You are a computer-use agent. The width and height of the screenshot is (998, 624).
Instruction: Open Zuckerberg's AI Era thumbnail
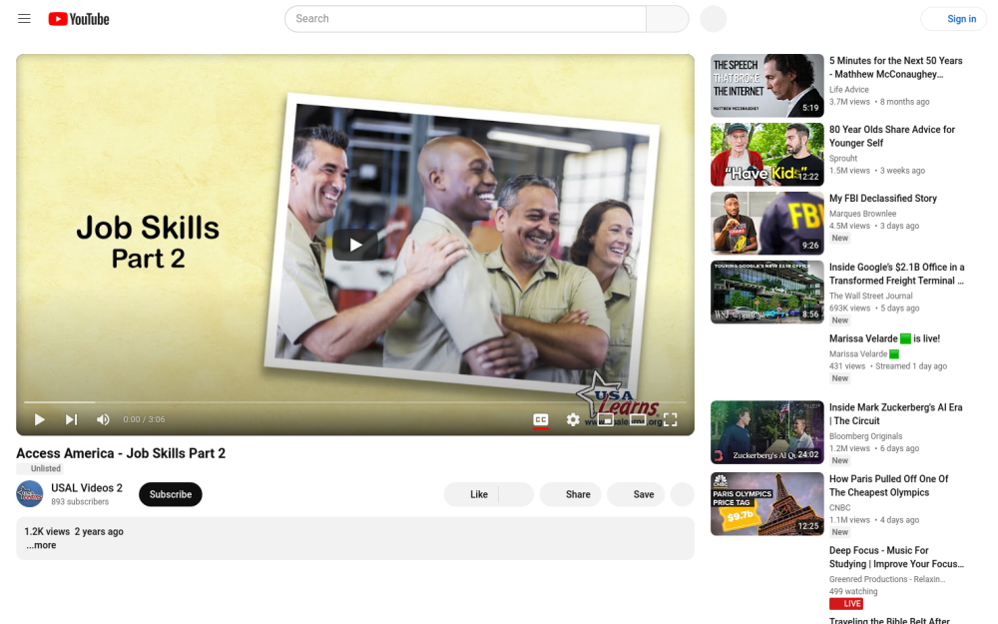pyautogui.click(x=766, y=431)
